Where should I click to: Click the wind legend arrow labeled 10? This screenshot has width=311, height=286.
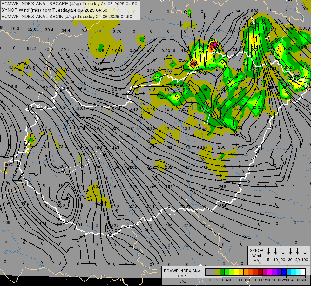[x=275, y=251]
